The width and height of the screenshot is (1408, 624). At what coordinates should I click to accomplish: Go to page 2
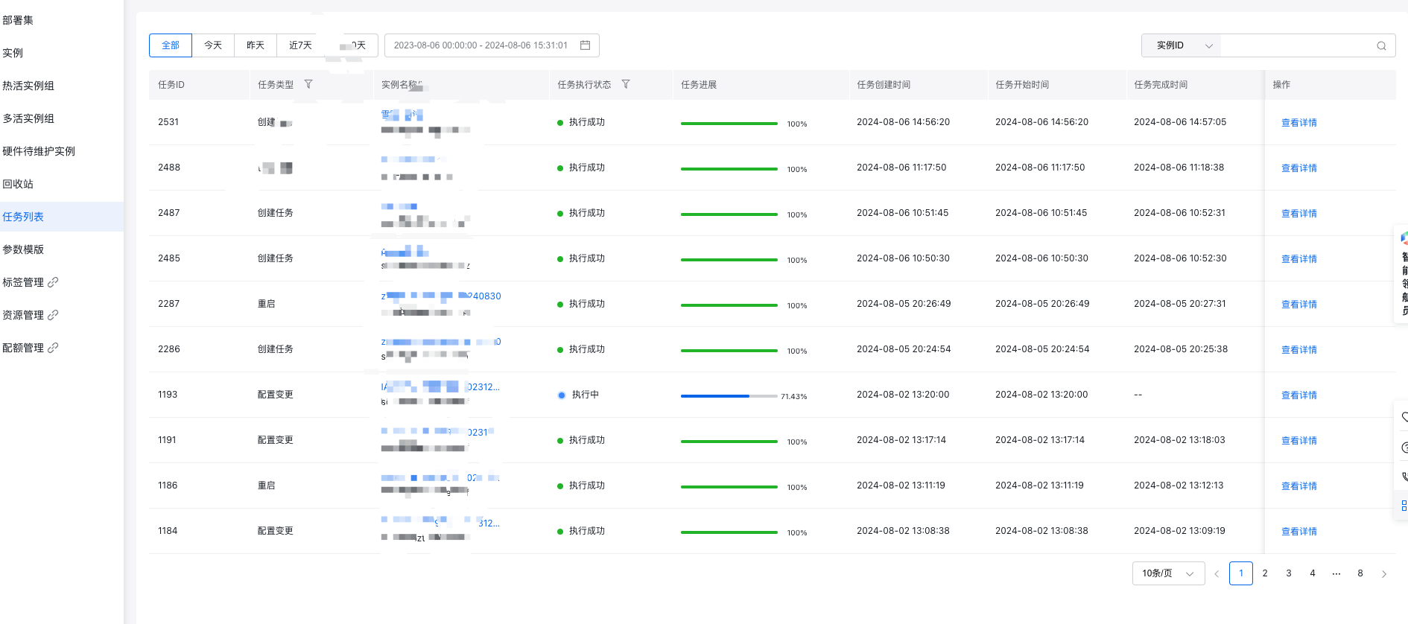click(1265, 573)
